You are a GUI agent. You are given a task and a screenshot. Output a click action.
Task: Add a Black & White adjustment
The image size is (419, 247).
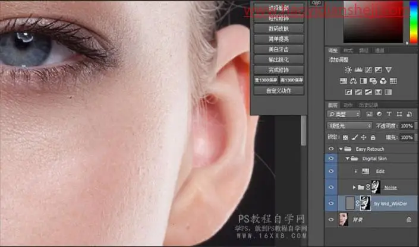pyautogui.click(x=363, y=81)
